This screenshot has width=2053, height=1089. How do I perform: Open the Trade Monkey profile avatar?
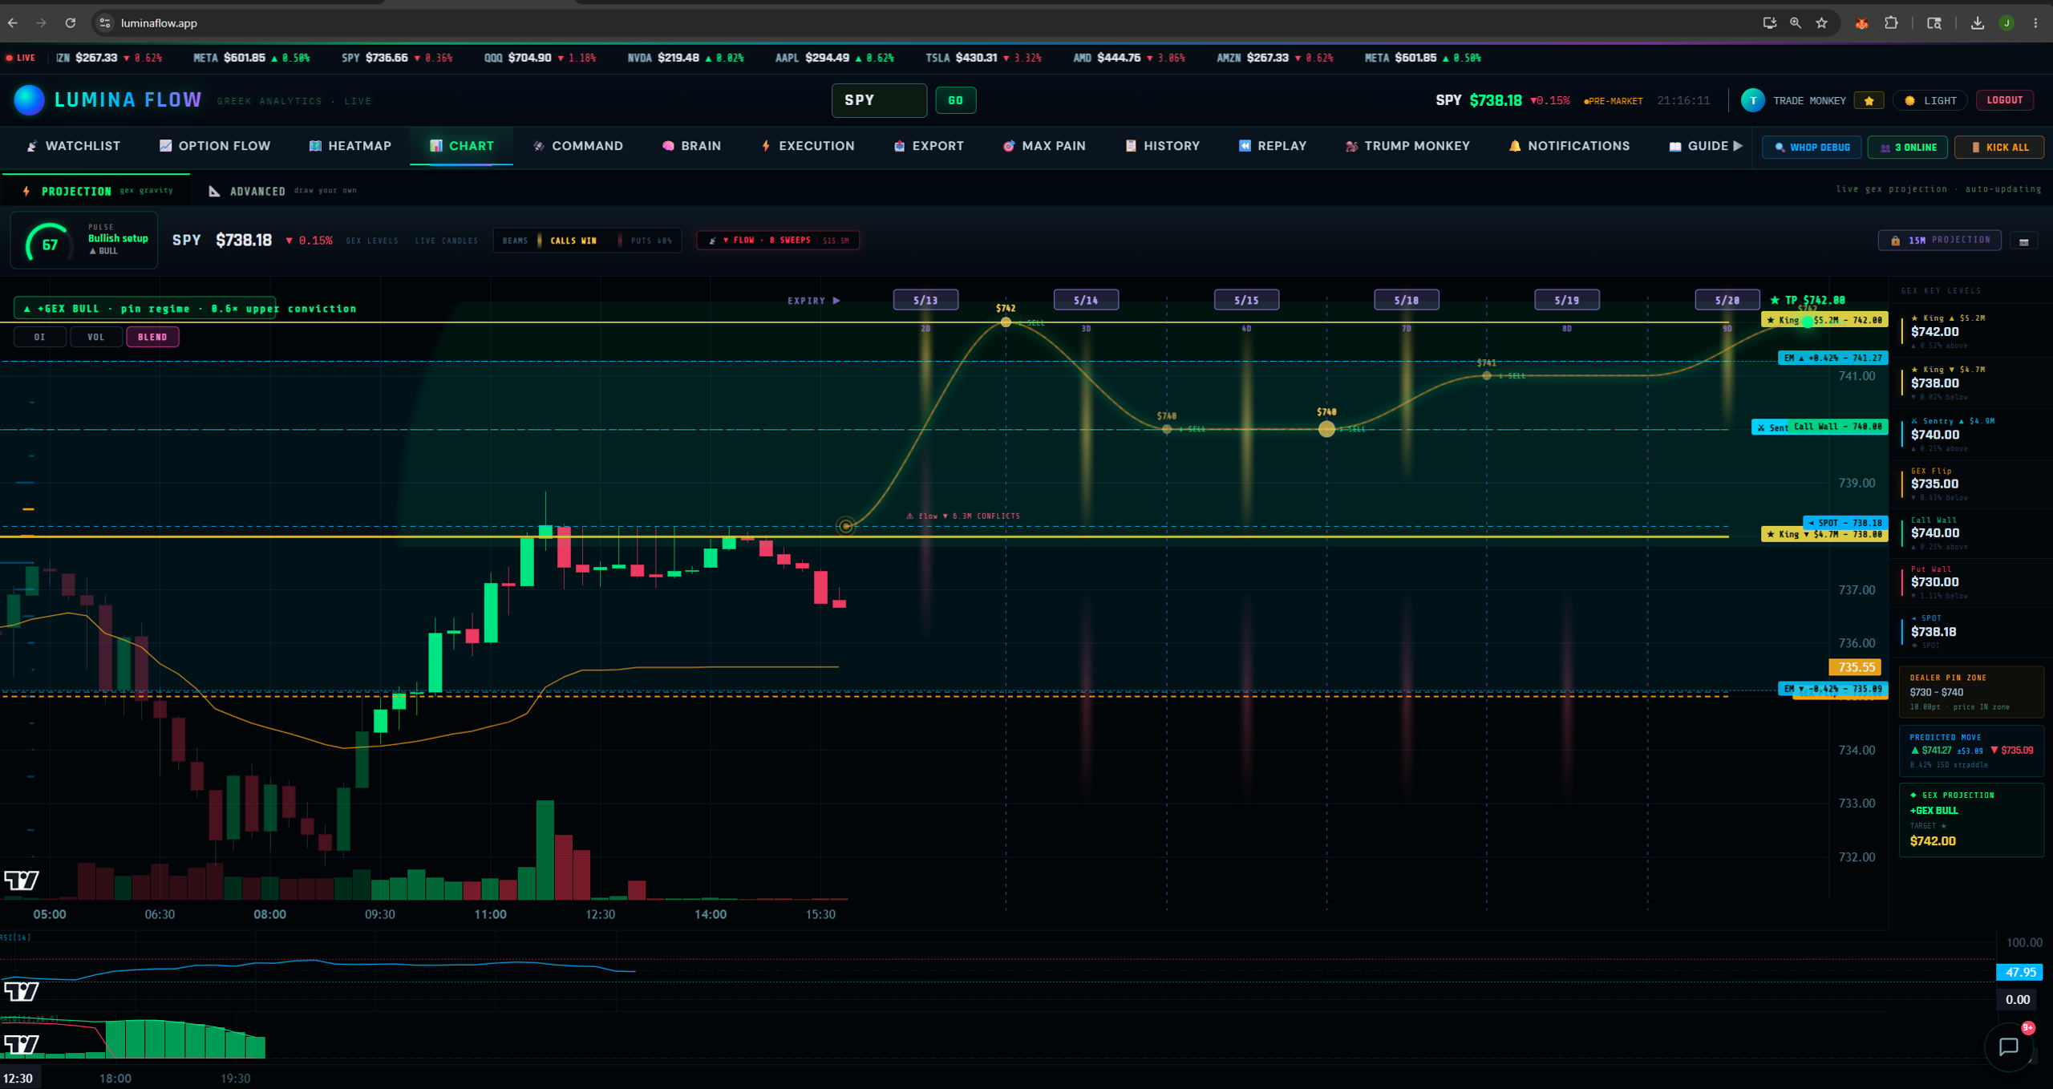(x=1753, y=100)
